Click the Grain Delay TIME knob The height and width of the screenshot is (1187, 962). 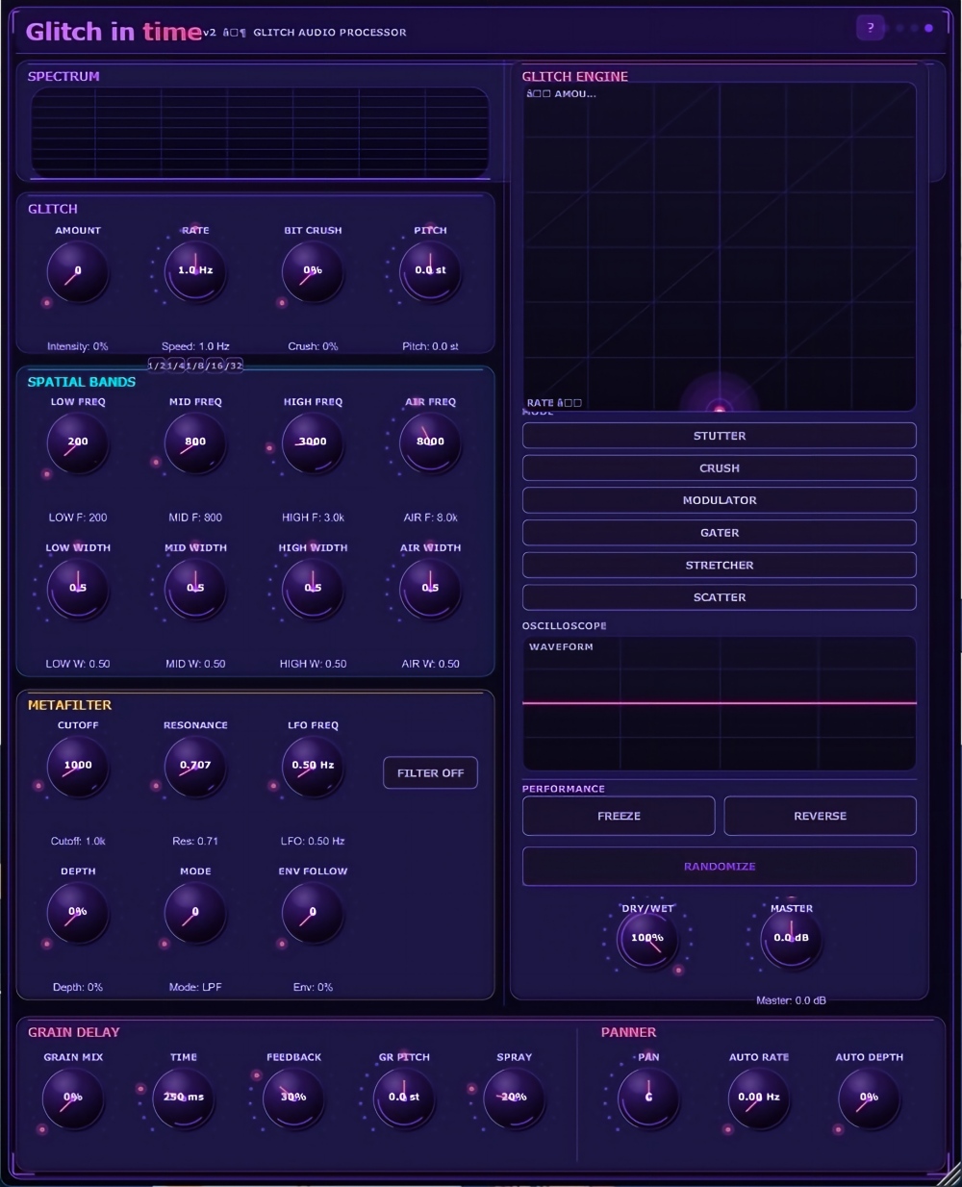184,1099
